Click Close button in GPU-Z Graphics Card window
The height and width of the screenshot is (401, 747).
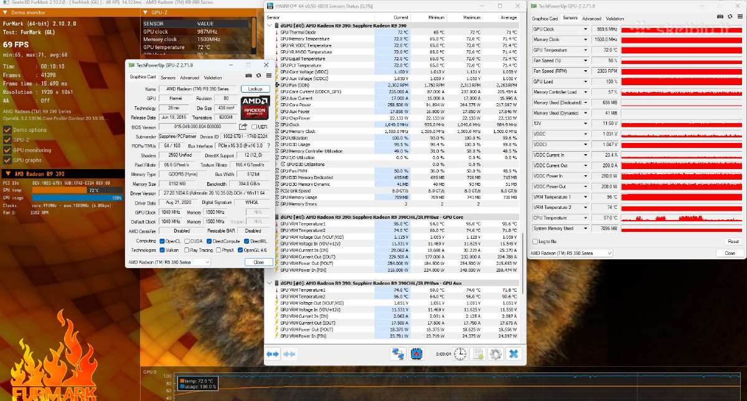pyautogui.click(x=258, y=262)
